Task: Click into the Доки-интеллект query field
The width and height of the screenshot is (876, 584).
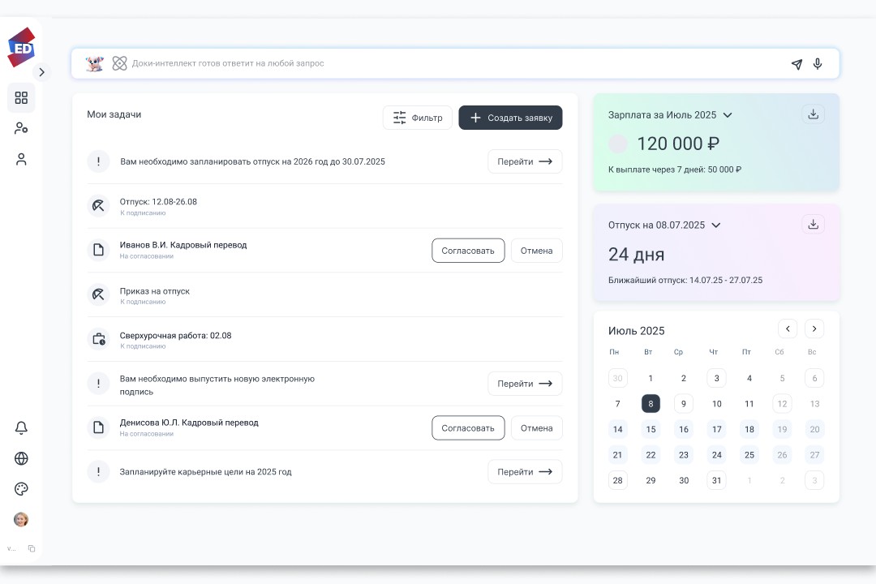Action: (x=454, y=63)
